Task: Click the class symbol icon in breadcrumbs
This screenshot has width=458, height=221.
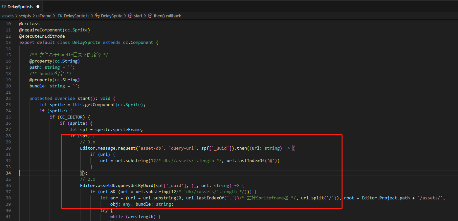Action: [97, 16]
